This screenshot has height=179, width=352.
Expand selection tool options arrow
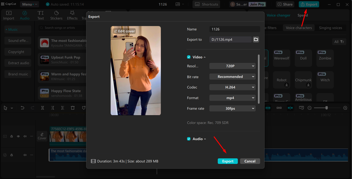[x=12, y=108]
